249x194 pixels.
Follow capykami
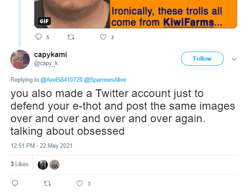[202, 58]
